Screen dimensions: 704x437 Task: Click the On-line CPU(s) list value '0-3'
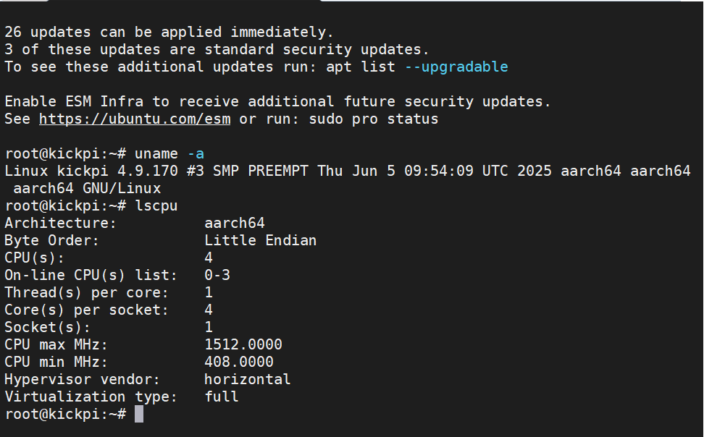217,275
